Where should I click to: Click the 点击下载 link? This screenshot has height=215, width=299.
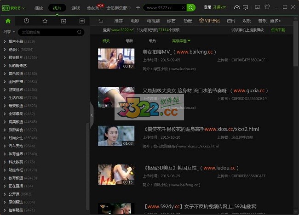click(277, 30)
